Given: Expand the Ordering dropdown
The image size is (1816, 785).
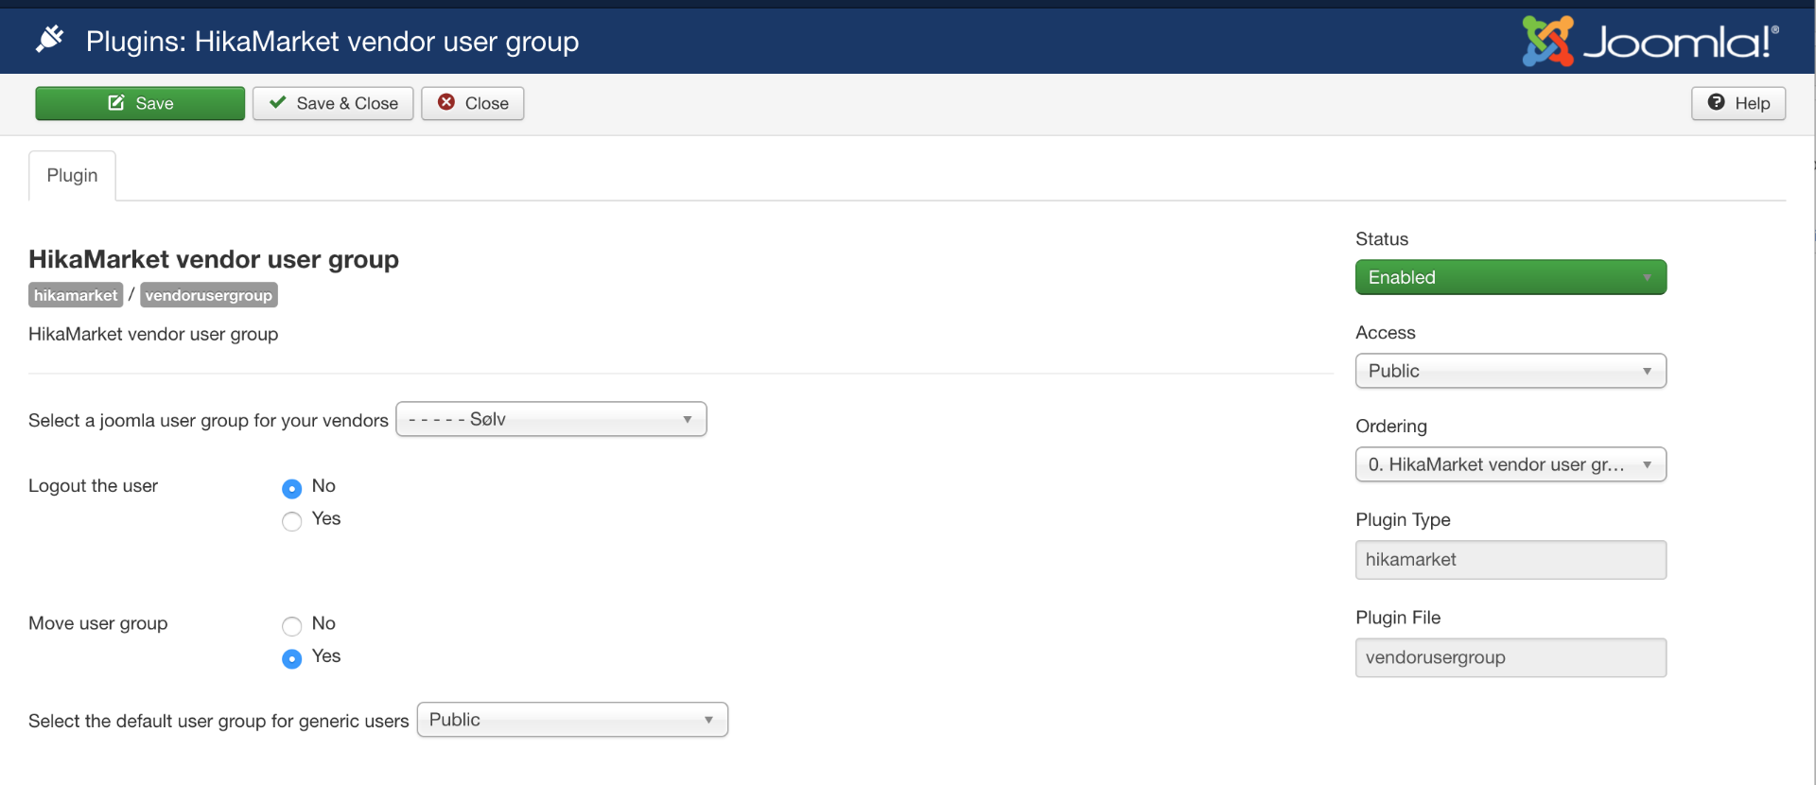Looking at the screenshot, I should pos(1510,464).
